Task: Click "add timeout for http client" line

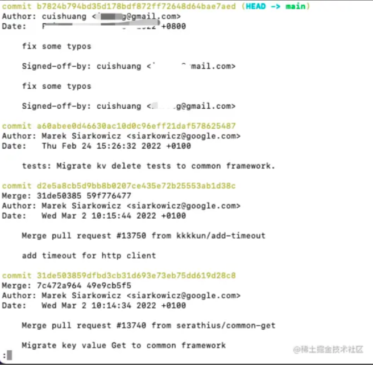Action: coord(89,256)
